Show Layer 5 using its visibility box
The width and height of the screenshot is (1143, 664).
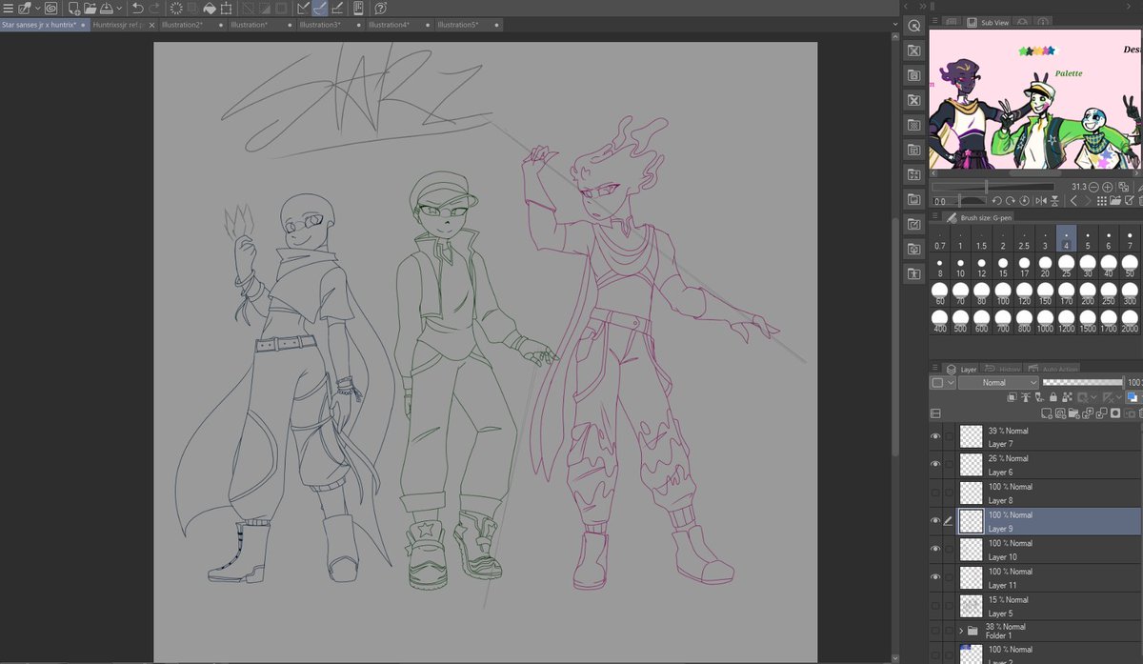tap(935, 606)
